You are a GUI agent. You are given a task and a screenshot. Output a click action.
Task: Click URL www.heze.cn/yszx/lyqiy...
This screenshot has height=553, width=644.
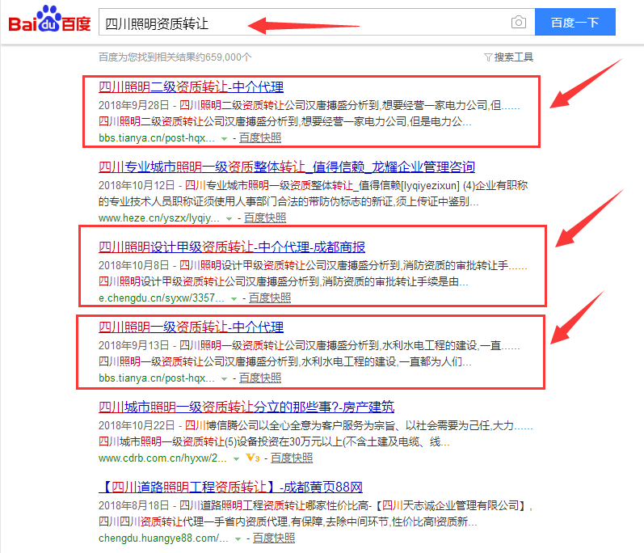pos(159,217)
